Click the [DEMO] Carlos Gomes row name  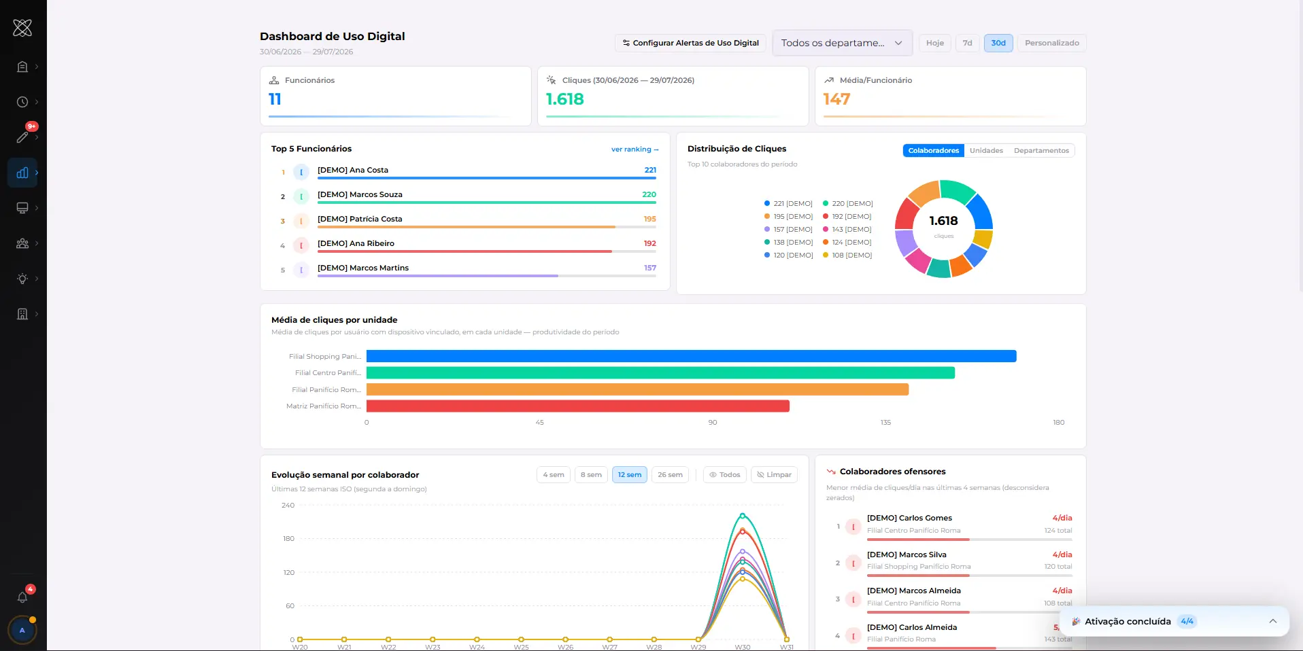[x=909, y=518]
